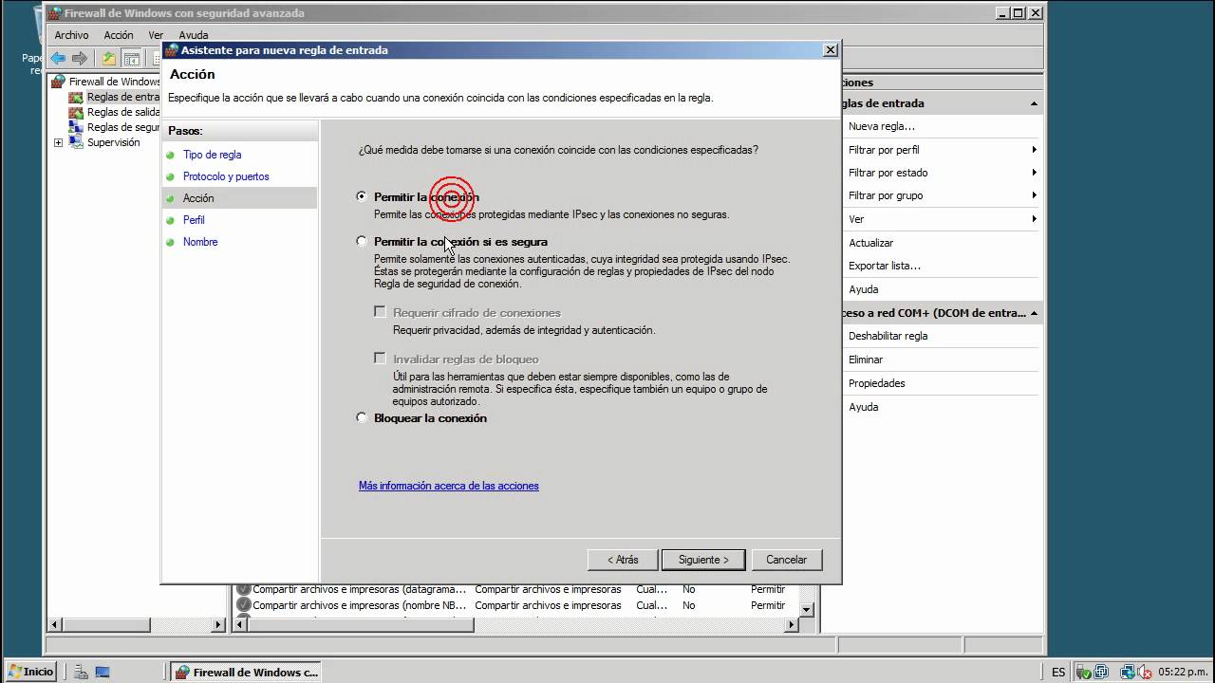Close the new inbound rule wizard
Screen dimensions: 1215x683
pyautogui.click(x=830, y=50)
